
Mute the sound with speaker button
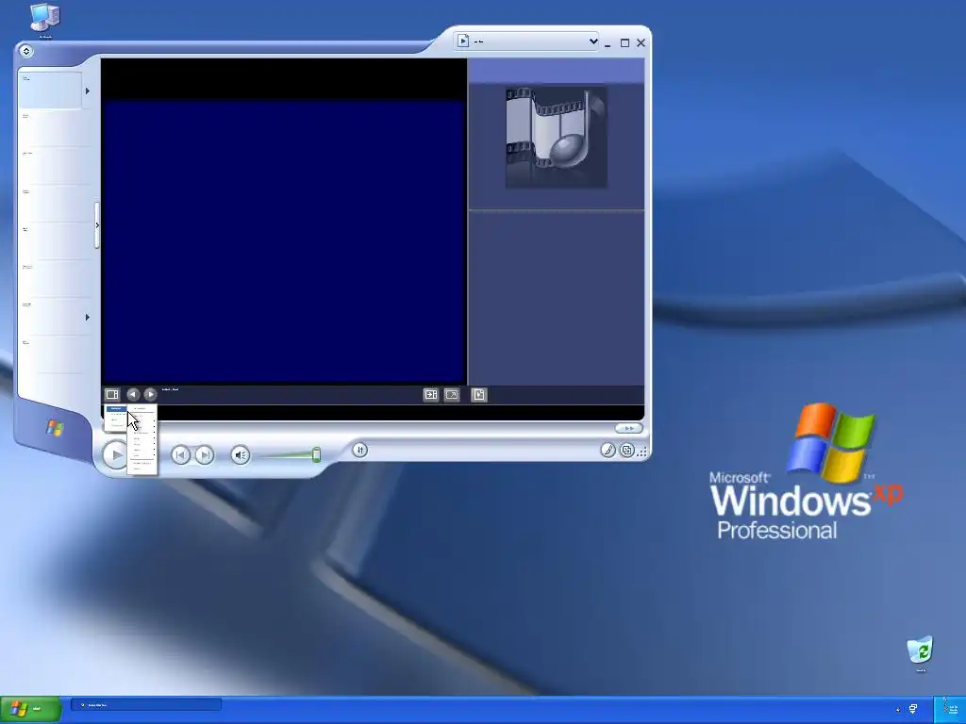(x=241, y=455)
